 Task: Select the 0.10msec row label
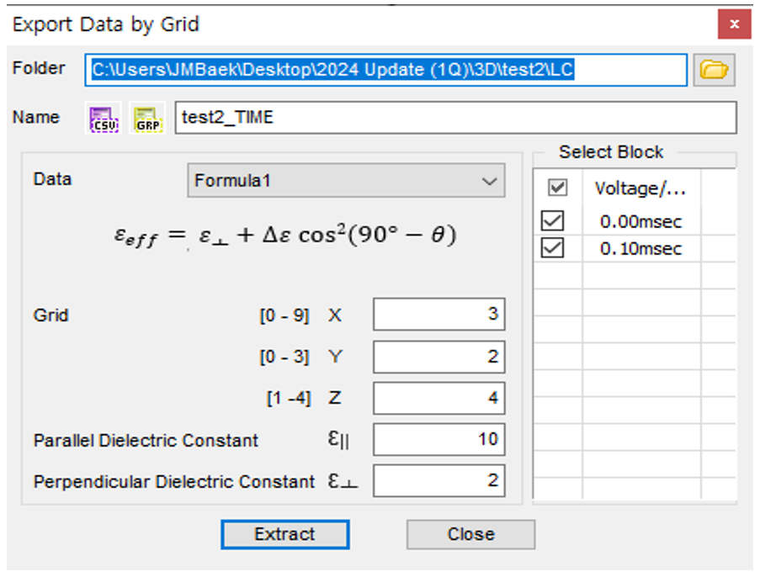tap(640, 249)
